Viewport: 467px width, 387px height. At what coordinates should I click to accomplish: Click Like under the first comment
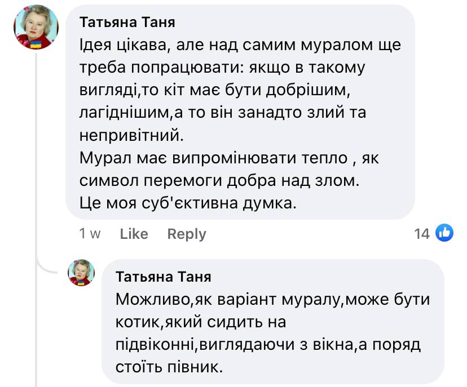133,233
